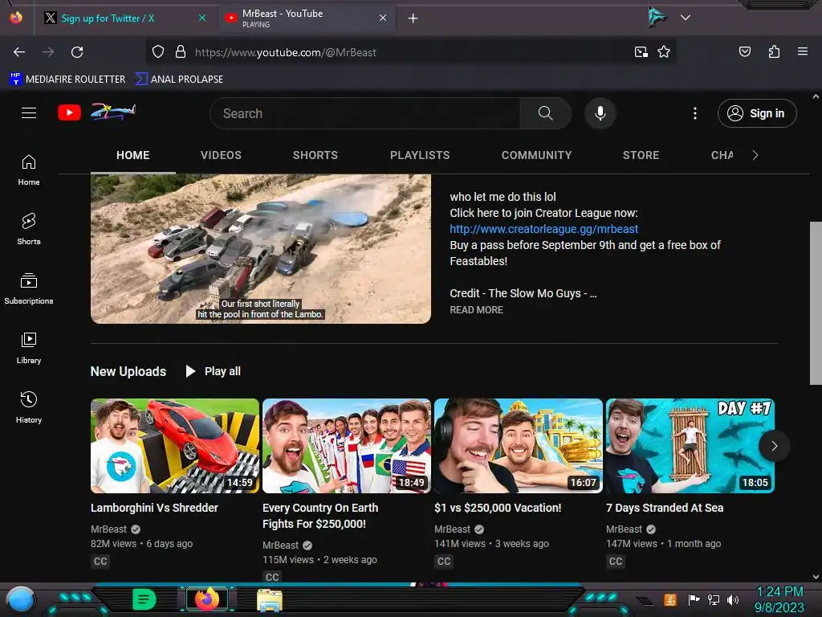Click READ MORE under video description
822x617 pixels.
476,310
